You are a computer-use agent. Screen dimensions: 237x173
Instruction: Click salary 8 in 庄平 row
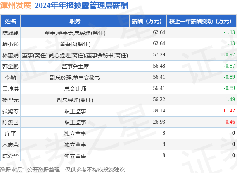[164, 133]
